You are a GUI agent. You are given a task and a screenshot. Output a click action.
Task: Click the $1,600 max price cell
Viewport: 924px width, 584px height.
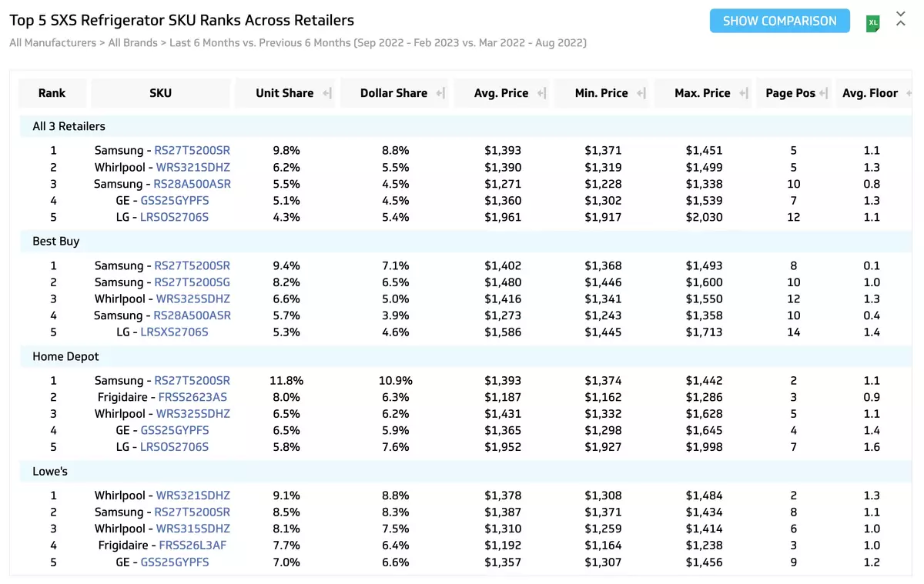click(x=705, y=282)
